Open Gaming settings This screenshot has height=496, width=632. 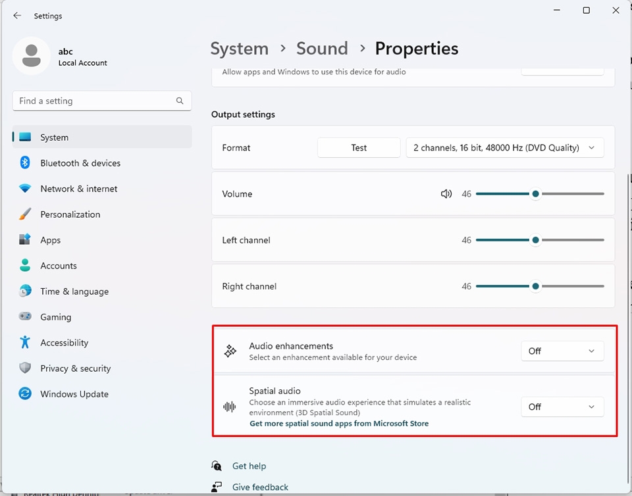(103, 317)
